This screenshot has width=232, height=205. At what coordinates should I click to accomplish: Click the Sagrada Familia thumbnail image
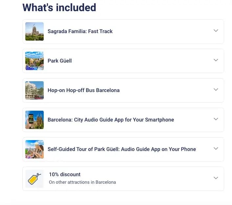coord(35,31)
